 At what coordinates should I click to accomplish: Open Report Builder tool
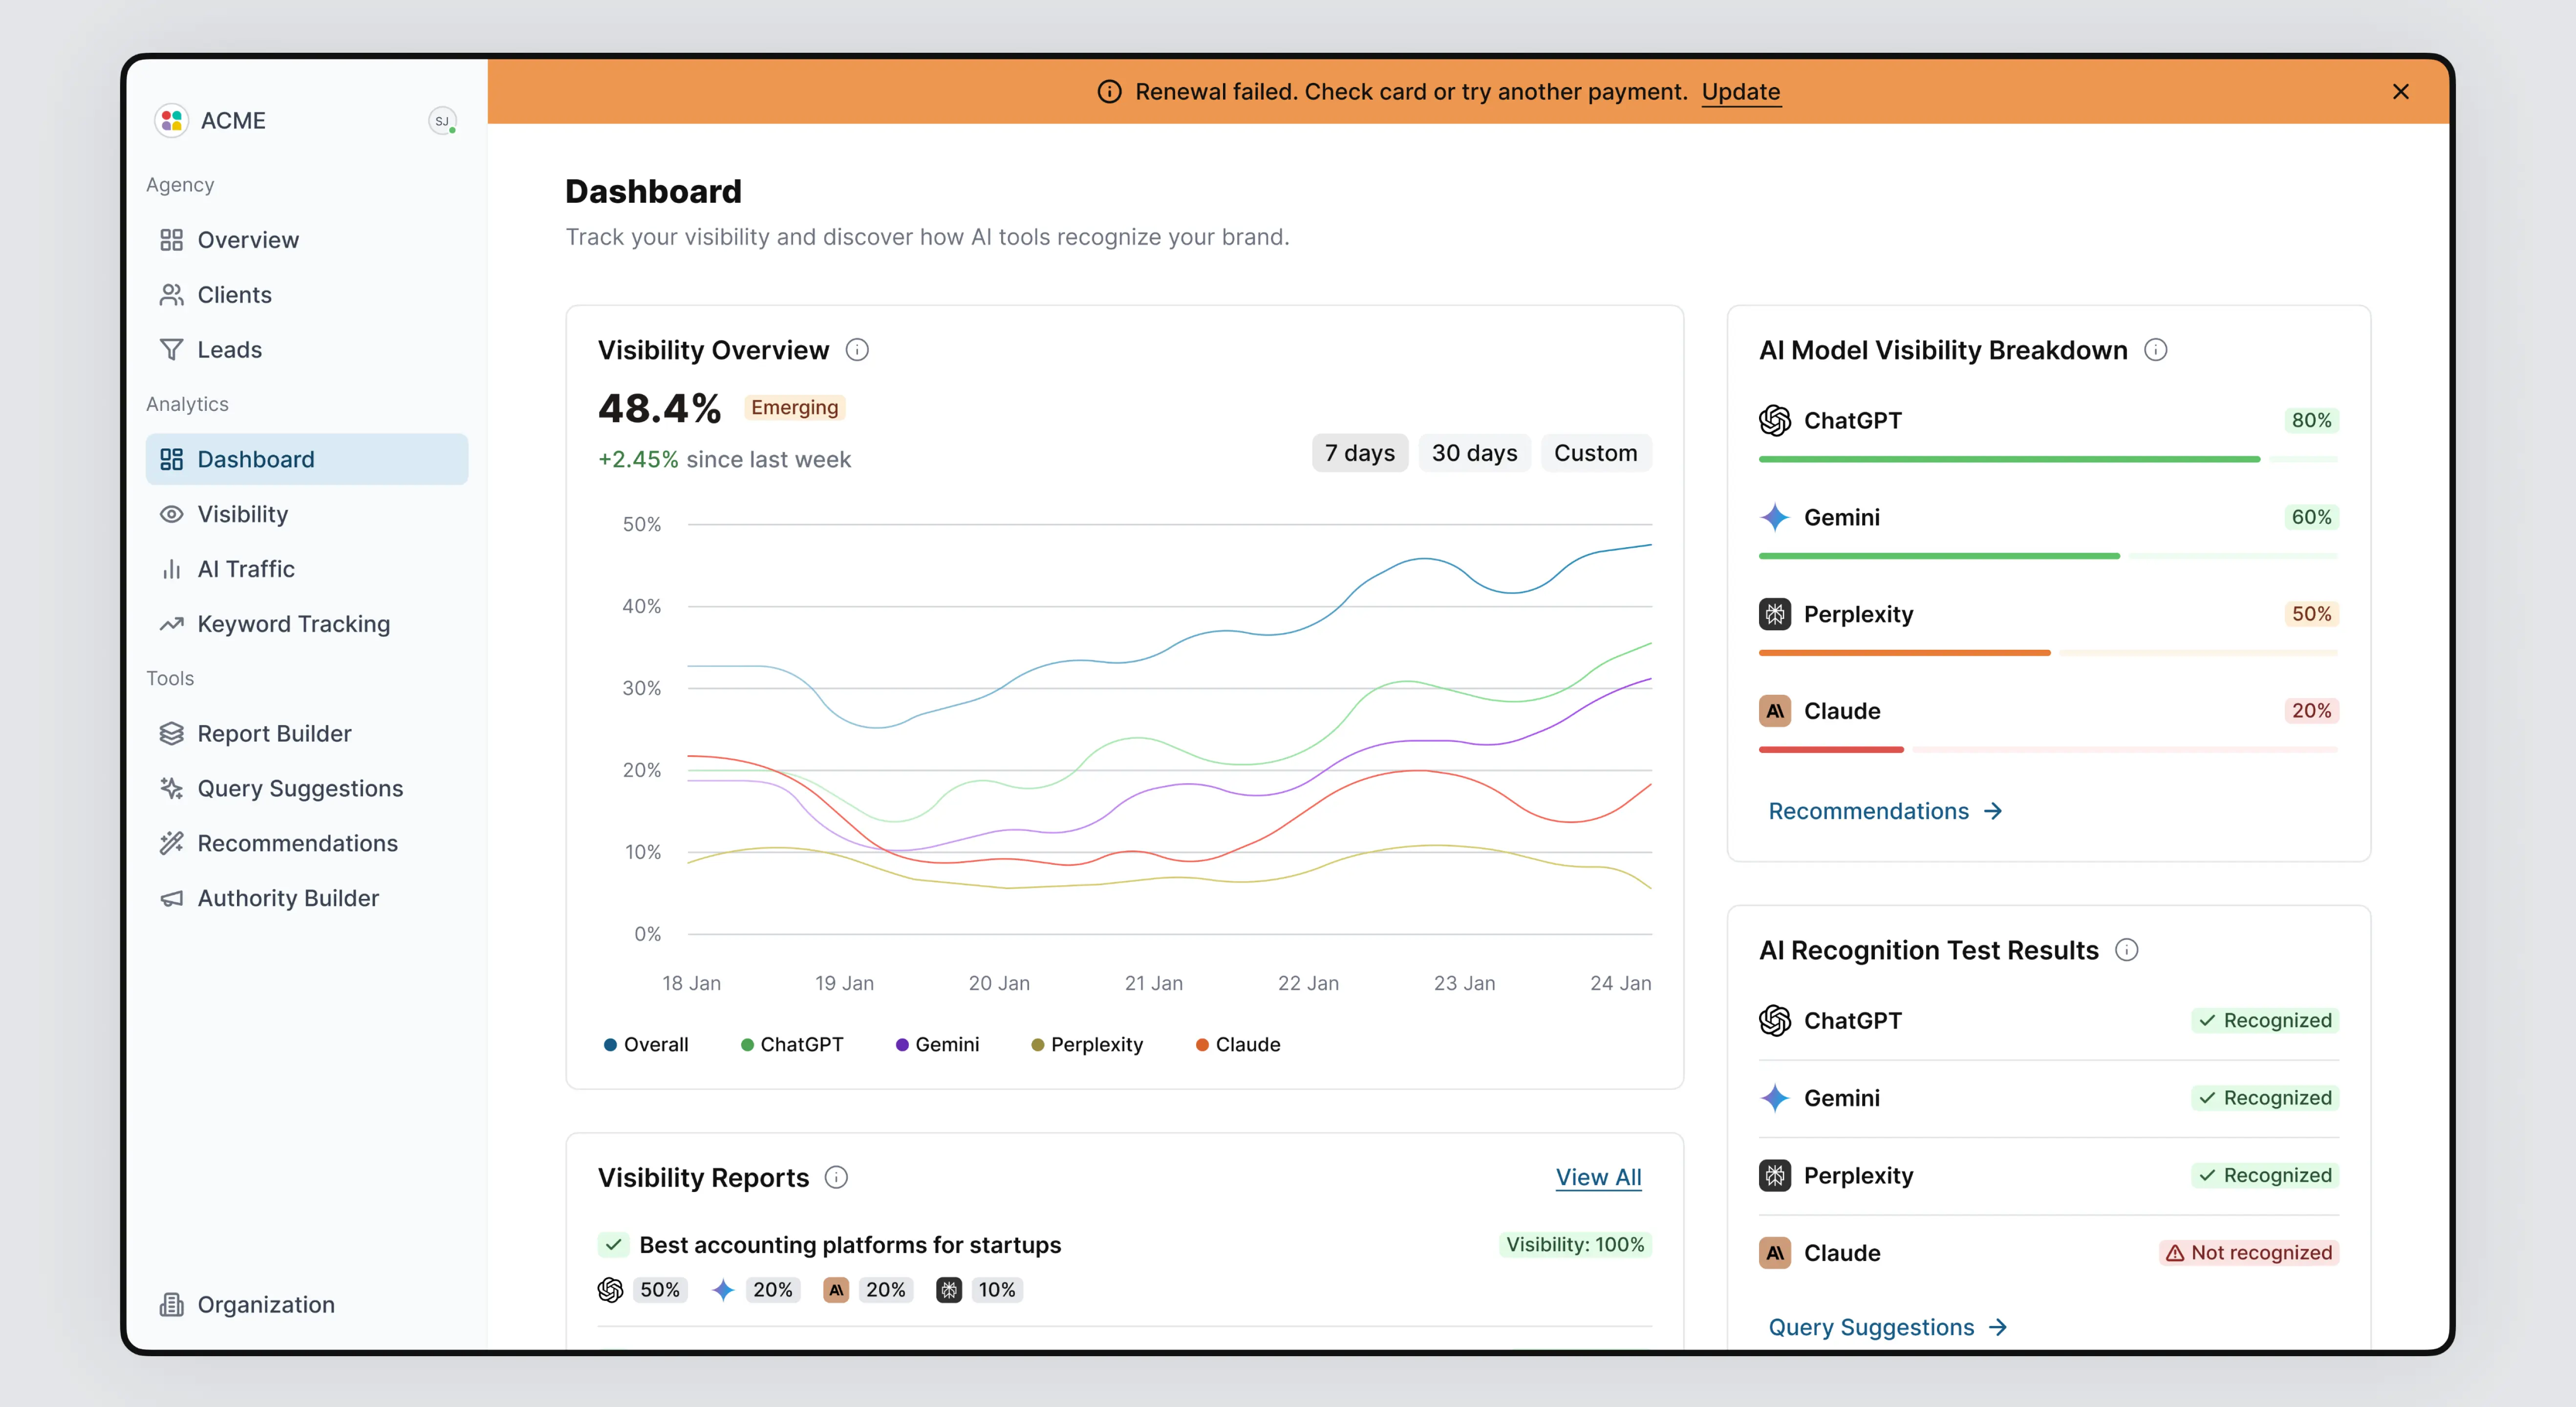click(x=306, y=733)
